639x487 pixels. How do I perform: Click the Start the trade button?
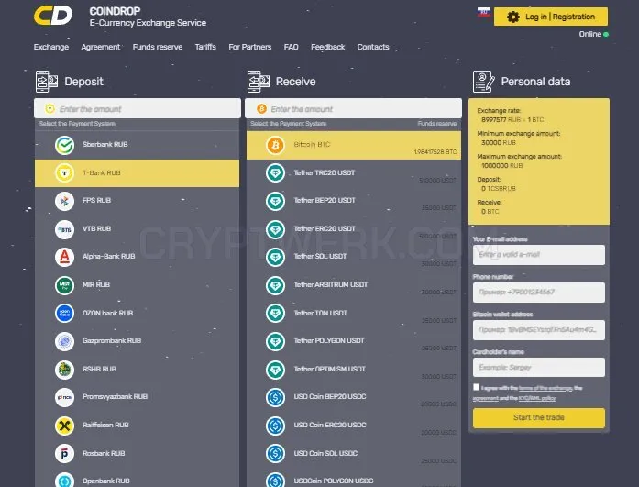539,417
